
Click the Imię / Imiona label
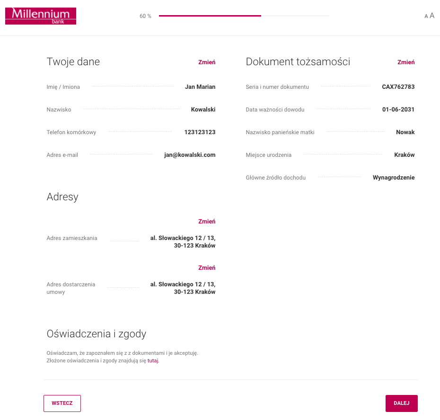[x=63, y=87]
